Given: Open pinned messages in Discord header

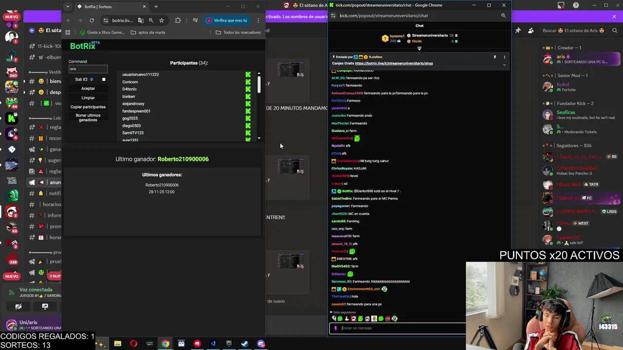Looking at the screenshot, I should (518, 31).
